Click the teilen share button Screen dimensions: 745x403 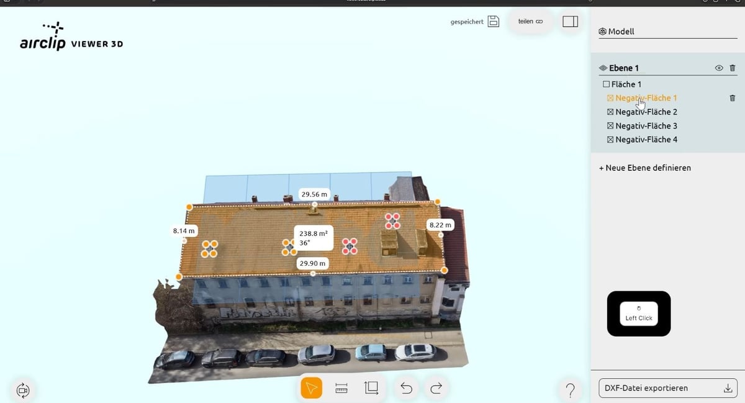(x=531, y=21)
